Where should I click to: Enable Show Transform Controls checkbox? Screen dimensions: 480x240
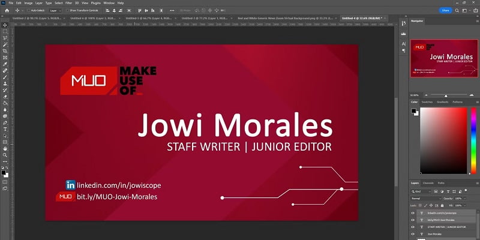point(68,10)
